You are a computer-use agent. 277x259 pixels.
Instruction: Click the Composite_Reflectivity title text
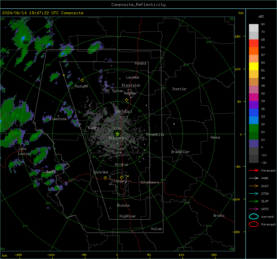coord(138,5)
